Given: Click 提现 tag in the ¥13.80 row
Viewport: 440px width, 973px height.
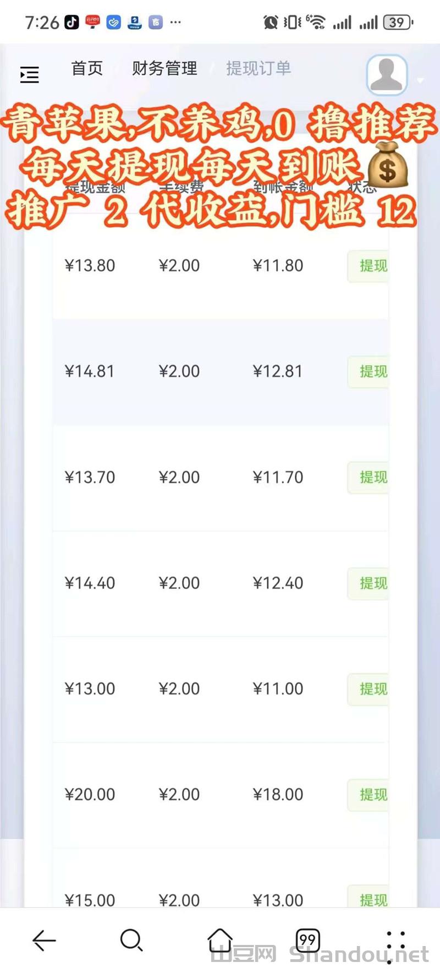Looking at the screenshot, I should [373, 266].
